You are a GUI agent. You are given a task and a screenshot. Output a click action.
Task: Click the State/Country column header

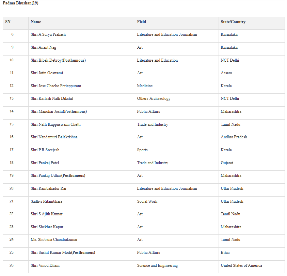[233, 22]
